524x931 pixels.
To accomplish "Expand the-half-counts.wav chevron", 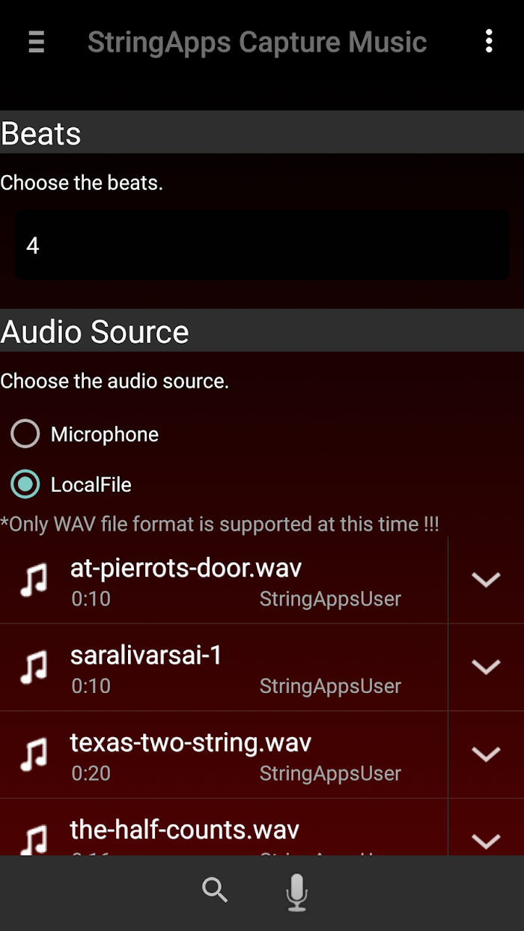I will coord(486,841).
